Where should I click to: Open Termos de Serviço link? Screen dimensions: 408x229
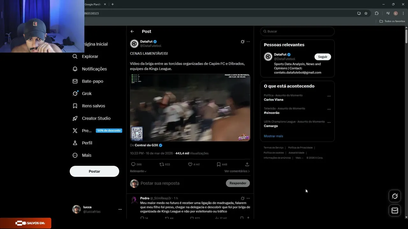pos(273,148)
